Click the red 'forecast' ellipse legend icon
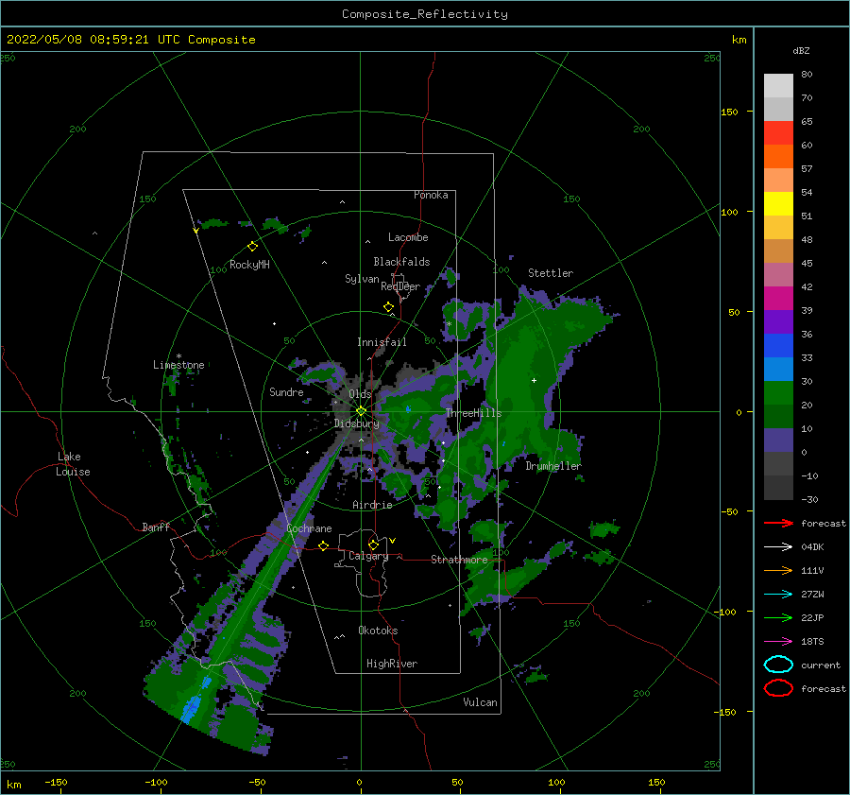Screen dimensions: 850x795 point(778,688)
